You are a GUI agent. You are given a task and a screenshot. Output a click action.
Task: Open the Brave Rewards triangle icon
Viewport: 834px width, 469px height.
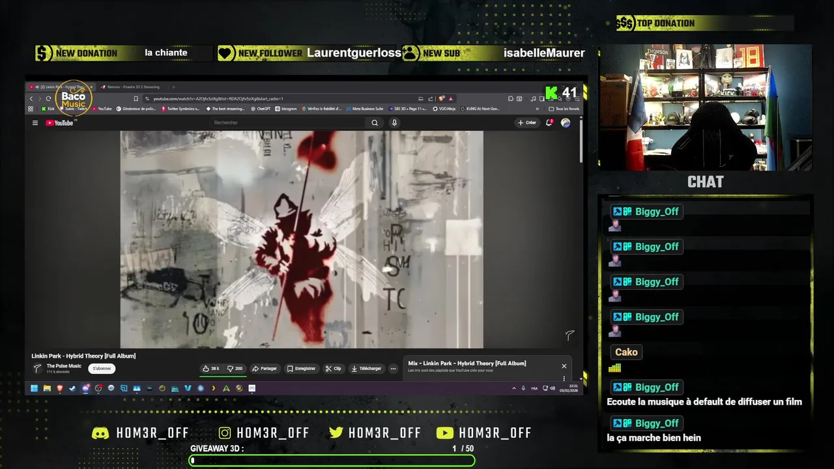click(450, 98)
